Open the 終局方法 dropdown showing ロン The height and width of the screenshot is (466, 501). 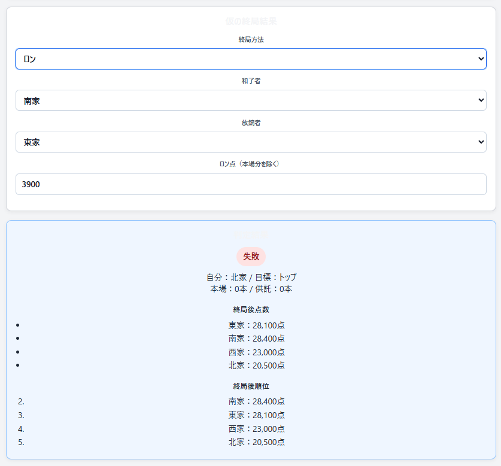tap(251, 59)
